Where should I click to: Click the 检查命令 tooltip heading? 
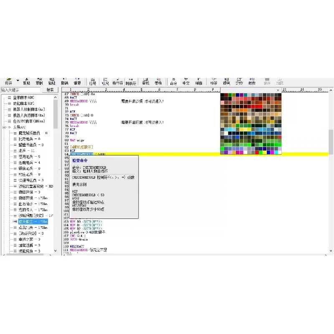[80, 160]
